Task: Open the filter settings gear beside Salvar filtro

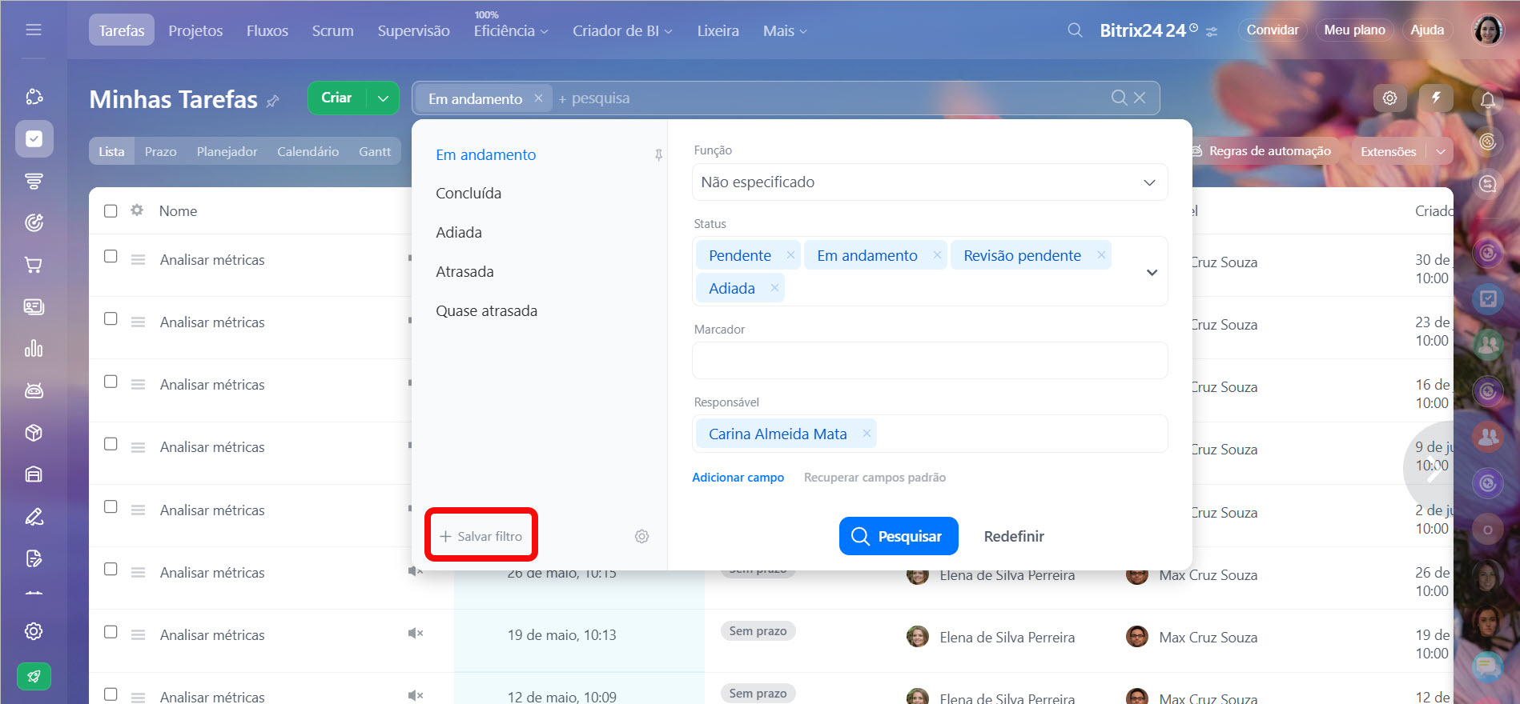Action: coord(641,536)
